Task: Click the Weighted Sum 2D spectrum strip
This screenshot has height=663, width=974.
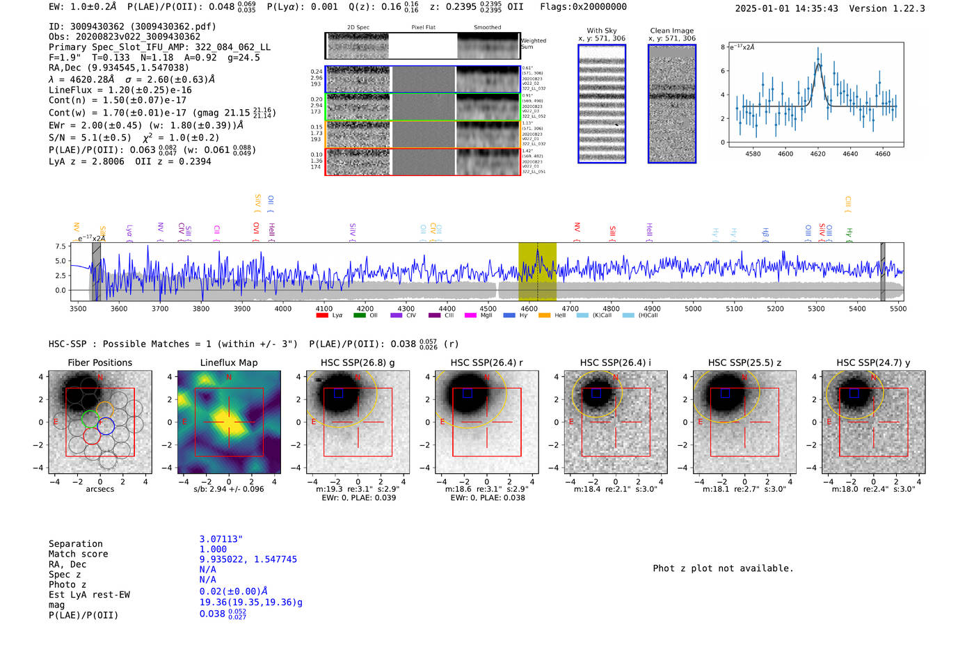Action: tap(423, 45)
